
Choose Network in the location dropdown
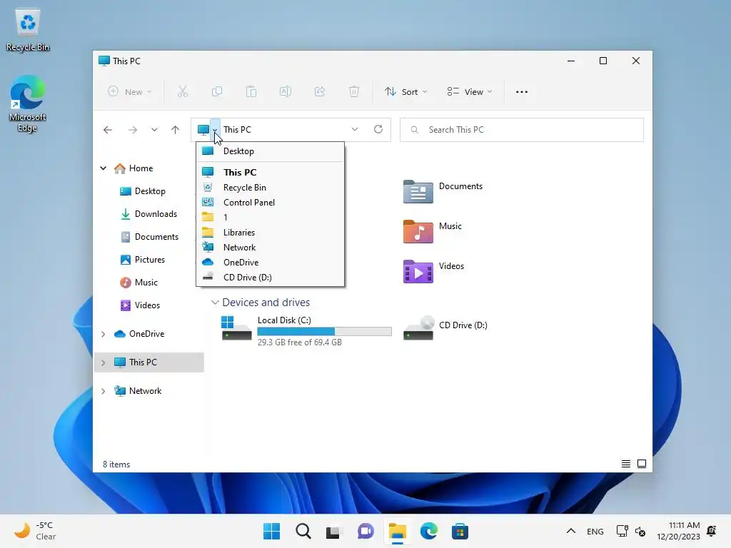point(270,247)
